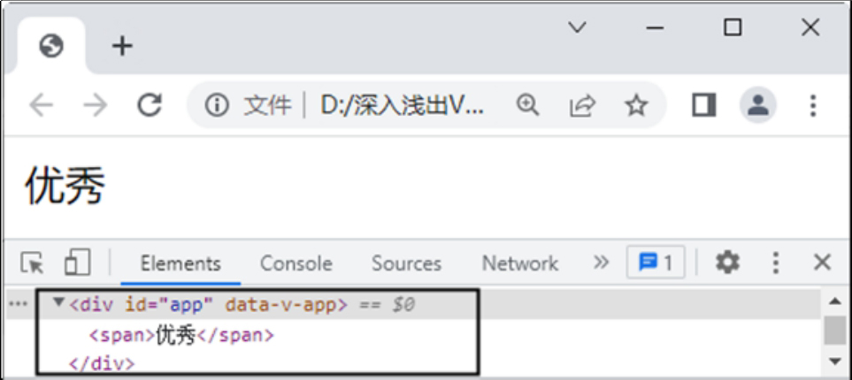This screenshot has width=852, height=380.
Task: Activate the inspect element picker
Action: 32,263
